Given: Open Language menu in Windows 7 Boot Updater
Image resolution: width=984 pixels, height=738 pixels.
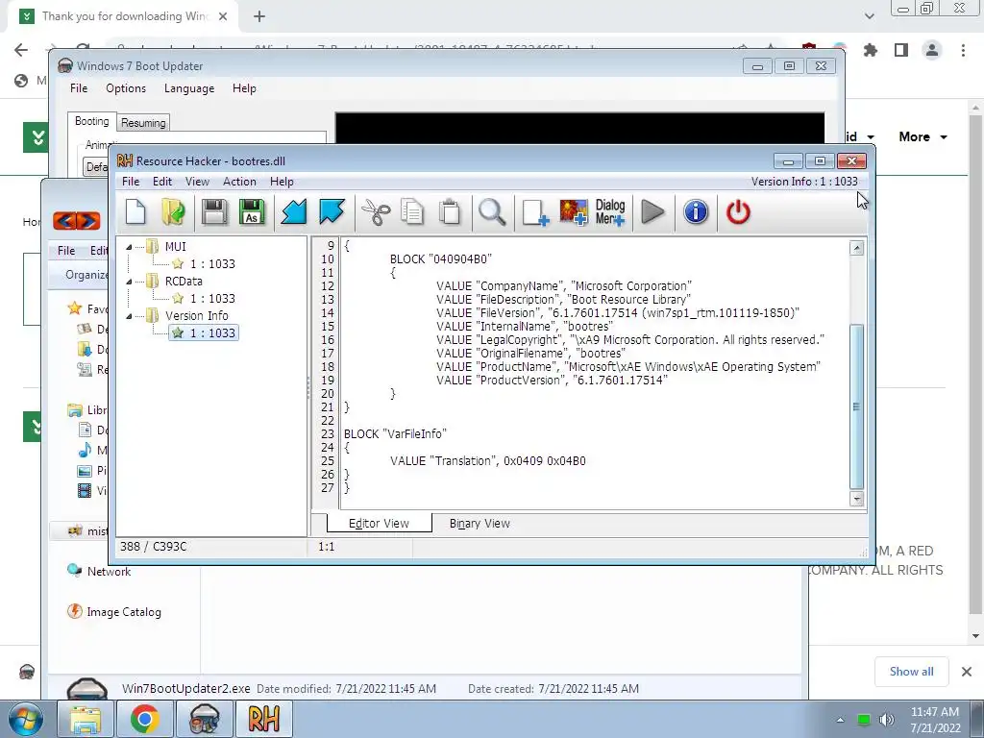Looking at the screenshot, I should point(189,88).
